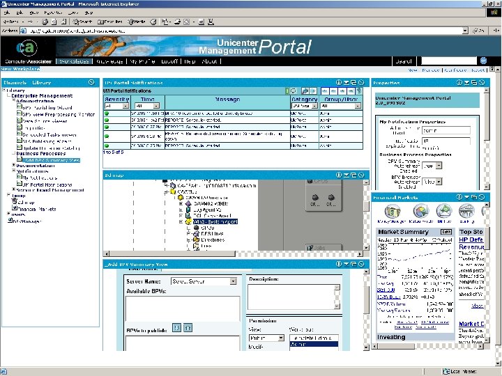Open the Group/User filter dropdown
The height and width of the screenshot is (376, 502).
357,106
